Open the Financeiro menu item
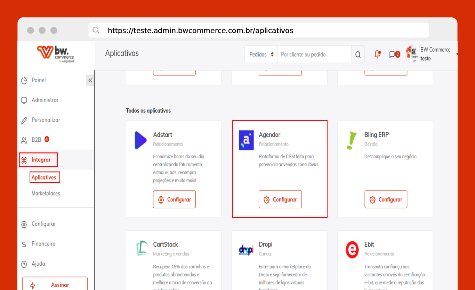Viewport: 475px width, 290px height. coord(43,244)
